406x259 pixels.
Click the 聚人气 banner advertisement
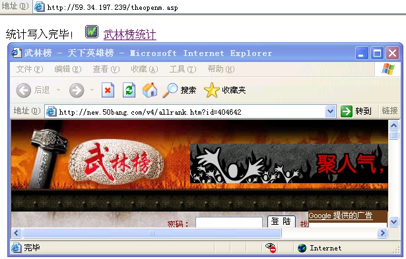point(289,163)
